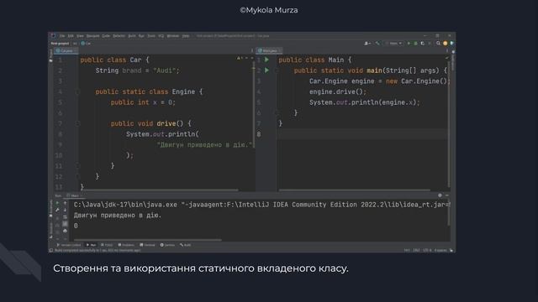Screen dimensions: 538x302
Task: Open Problems tool window tab
Action: [126, 245]
